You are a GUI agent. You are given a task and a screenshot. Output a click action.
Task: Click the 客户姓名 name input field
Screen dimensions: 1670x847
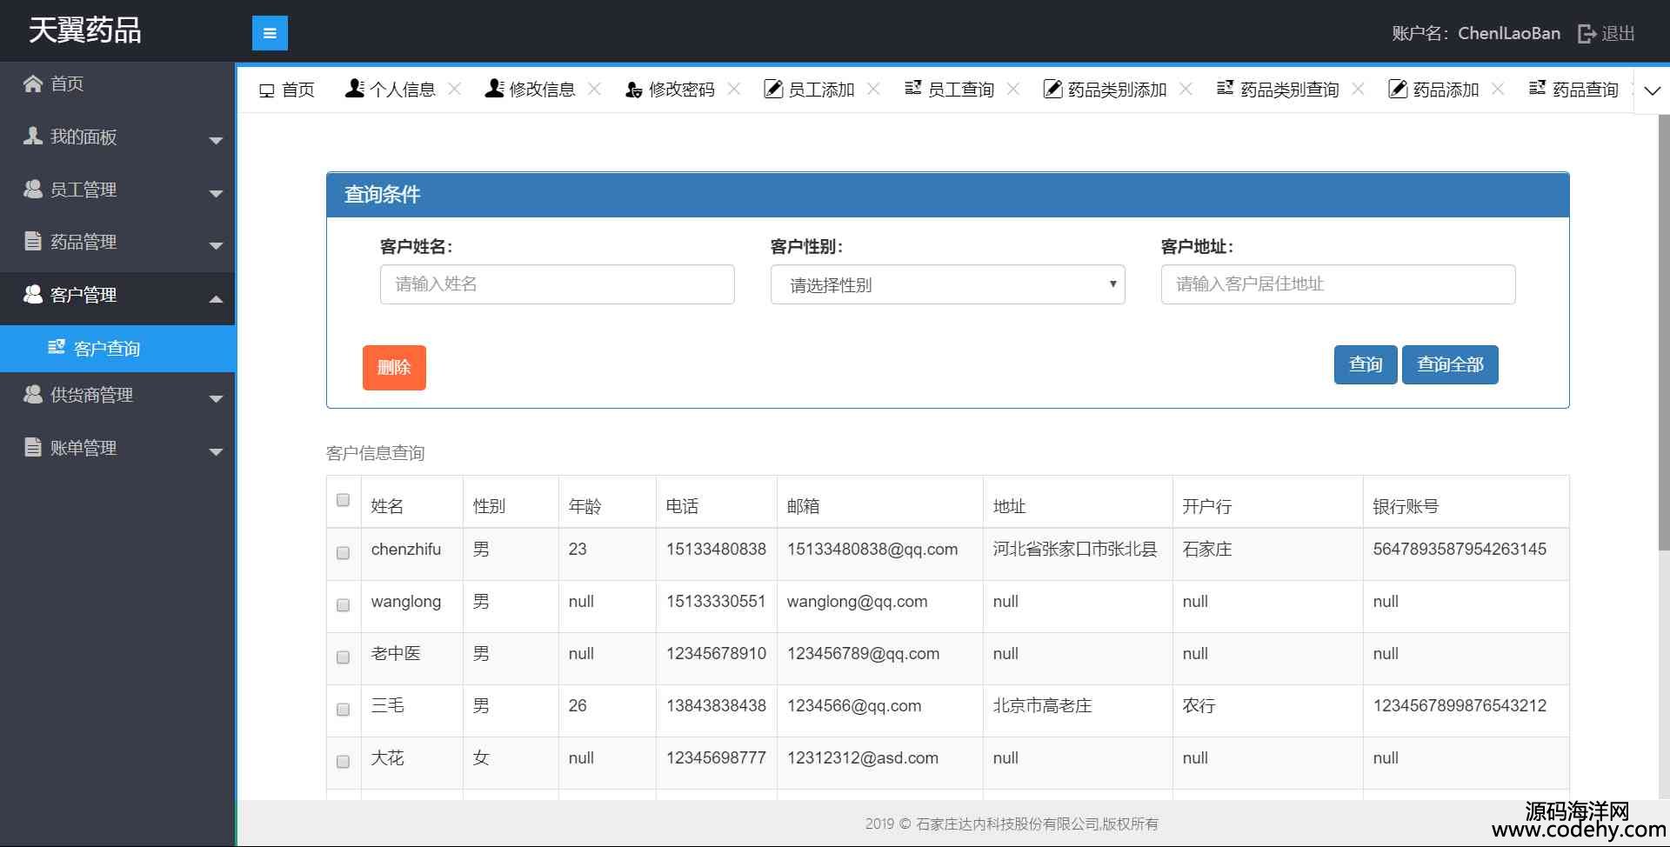coord(557,284)
